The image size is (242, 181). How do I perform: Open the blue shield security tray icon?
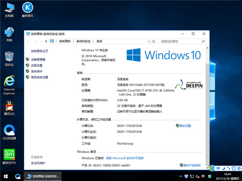pyautogui.click(x=186, y=176)
